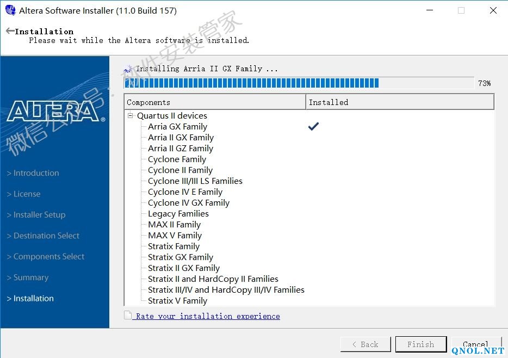Select Stratix II and HardCopy II Families
The height and width of the screenshot is (358, 508).
(x=213, y=279)
